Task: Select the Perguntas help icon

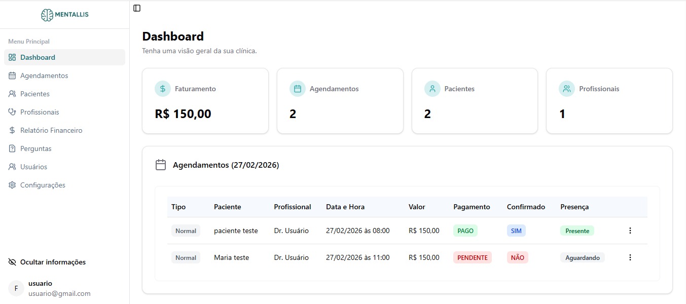Action: (x=11, y=148)
